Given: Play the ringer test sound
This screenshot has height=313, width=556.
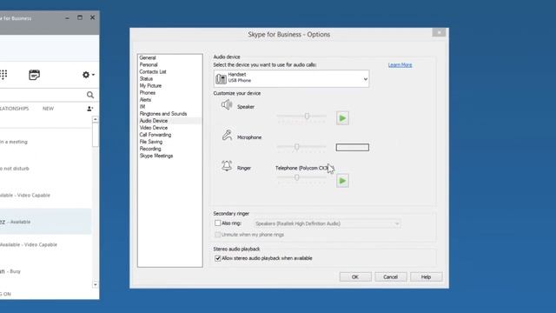Looking at the screenshot, I should (342, 181).
